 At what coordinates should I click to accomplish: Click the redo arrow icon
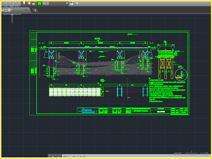coord(6,3)
